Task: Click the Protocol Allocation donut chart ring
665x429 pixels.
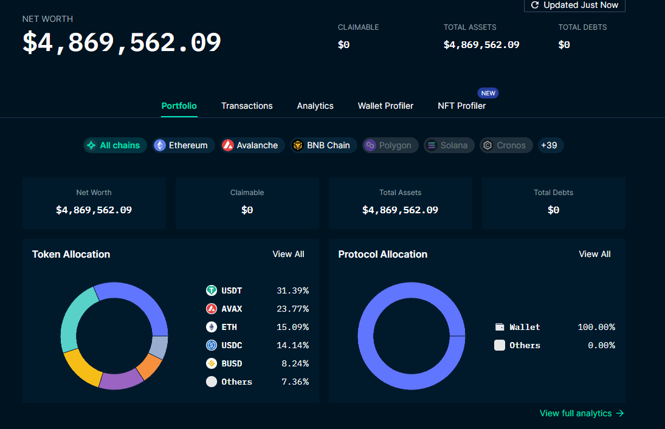Action: click(x=365, y=336)
